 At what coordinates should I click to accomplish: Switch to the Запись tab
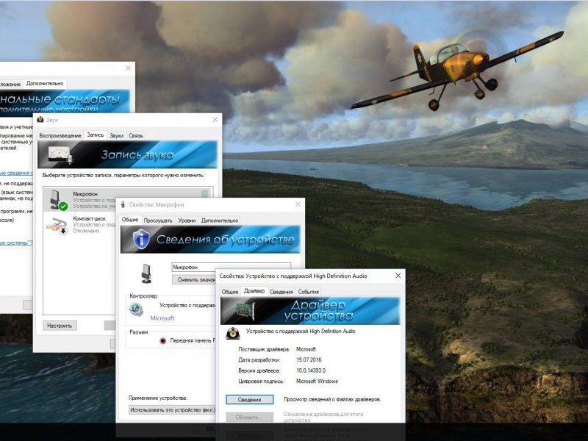[96, 135]
